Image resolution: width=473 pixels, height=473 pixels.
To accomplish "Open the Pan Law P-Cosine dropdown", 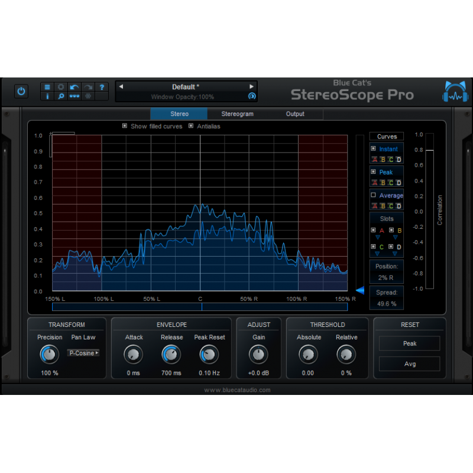I will [83, 353].
